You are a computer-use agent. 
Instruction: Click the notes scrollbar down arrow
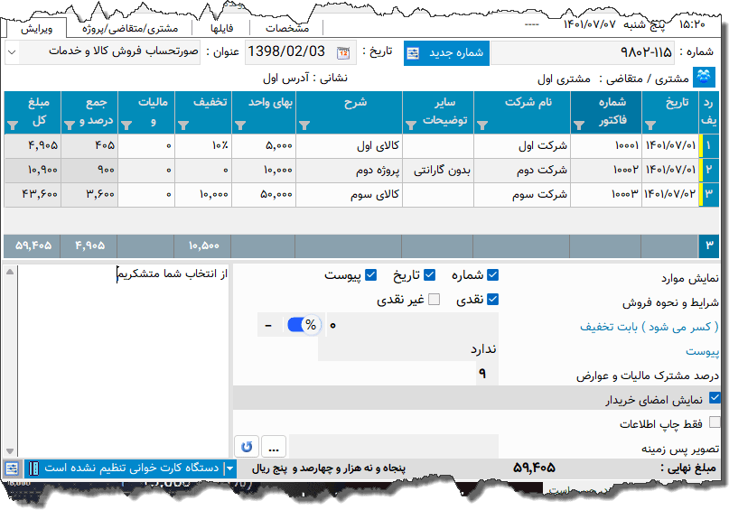click(x=10, y=451)
